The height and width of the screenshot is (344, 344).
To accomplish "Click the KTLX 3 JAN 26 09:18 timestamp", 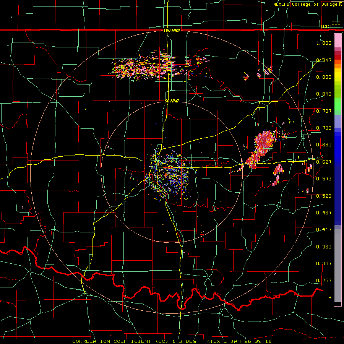I will coord(239,341).
